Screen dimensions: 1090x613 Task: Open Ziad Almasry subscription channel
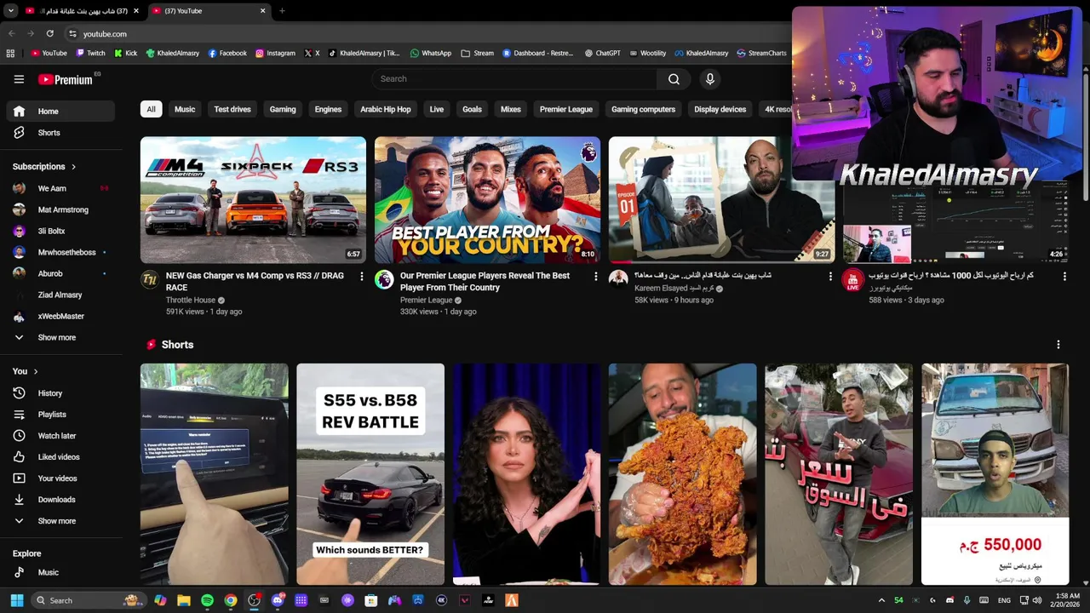[60, 295]
